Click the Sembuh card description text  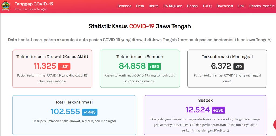[140, 78]
